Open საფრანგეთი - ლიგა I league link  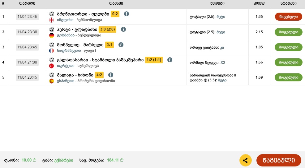coord(76,51)
